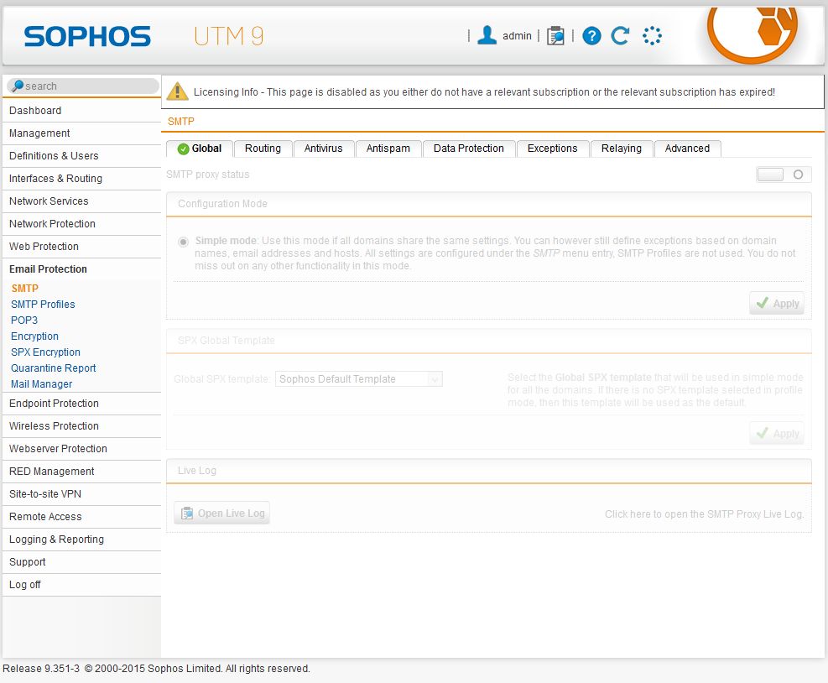Click the dotted circle activity icon

coord(652,35)
